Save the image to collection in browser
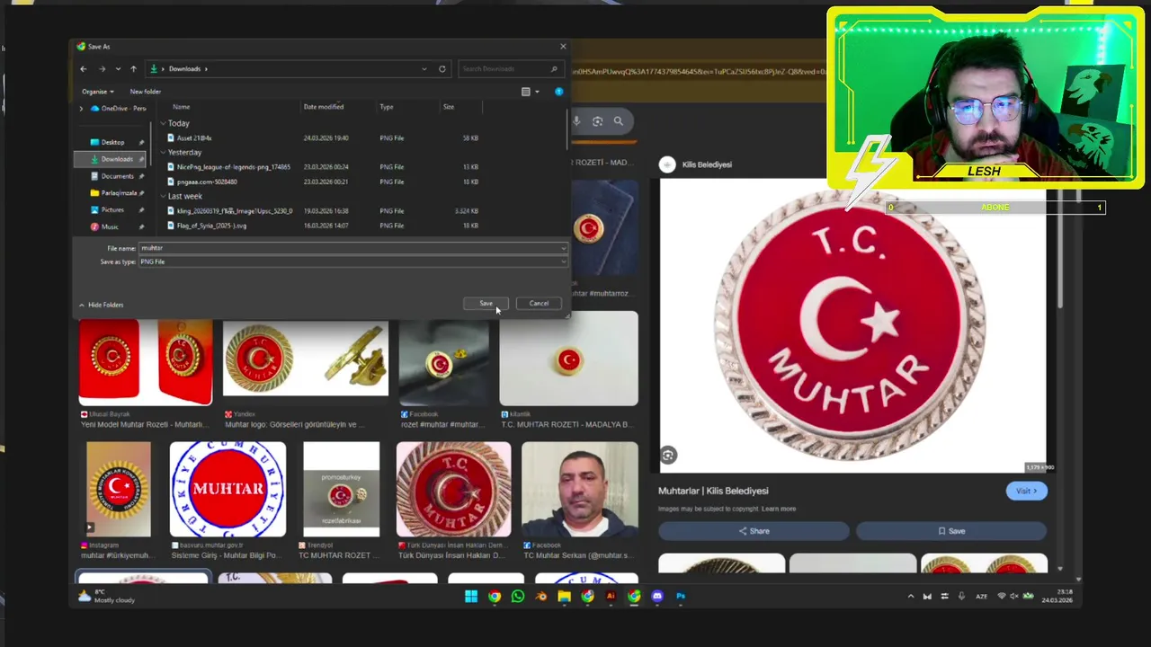This screenshot has height=647, width=1151. tap(950, 531)
